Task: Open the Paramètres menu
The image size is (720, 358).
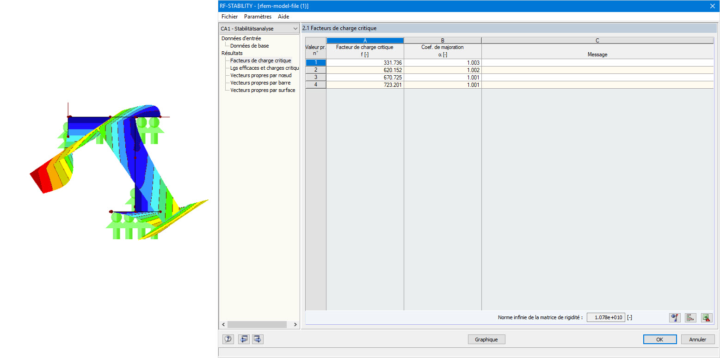Action: pos(258,16)
